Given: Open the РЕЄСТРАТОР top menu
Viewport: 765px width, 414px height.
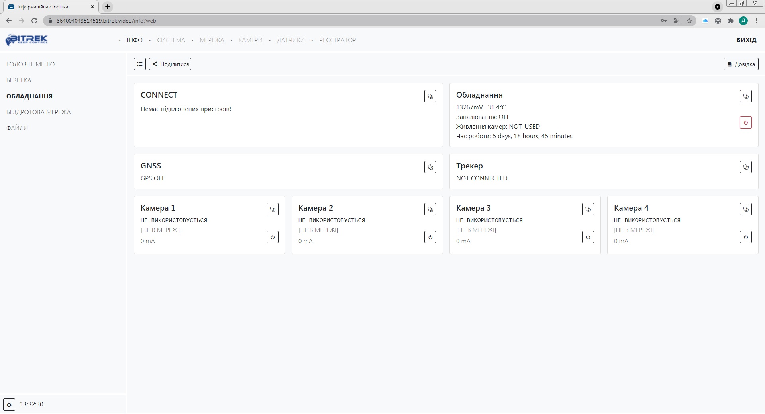Looking at the screenshot, I should pyautogui.click(x=337, y=40).
